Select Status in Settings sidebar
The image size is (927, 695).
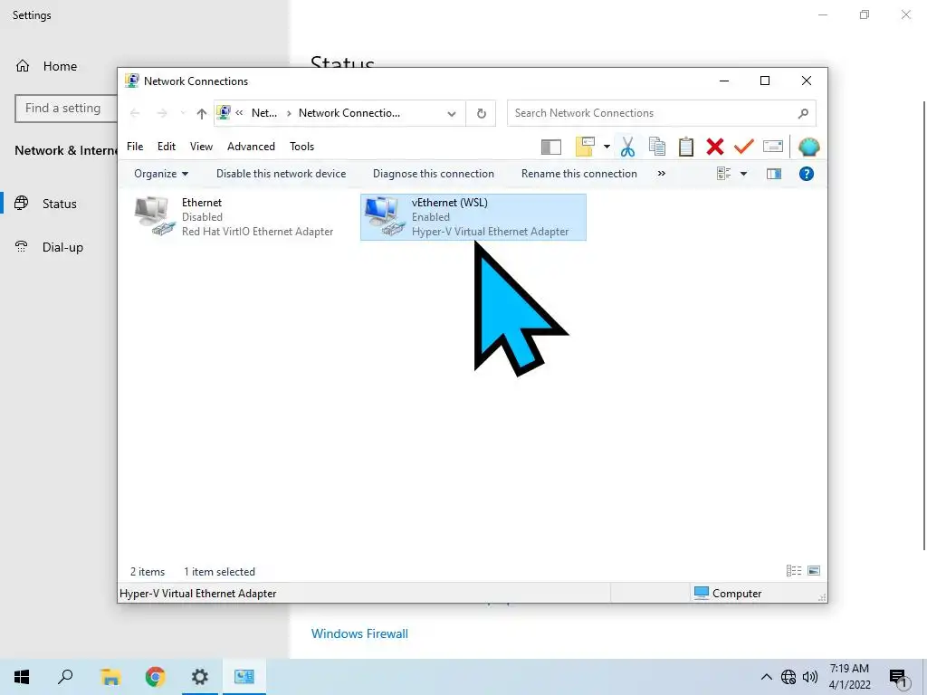pyautogui.click(x=59, y=204)
